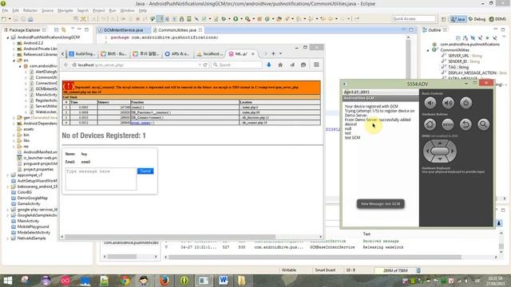Collapse the AndroidPushNotificationsUsingGCM project
511x287 pixels.
pos(8,37)
